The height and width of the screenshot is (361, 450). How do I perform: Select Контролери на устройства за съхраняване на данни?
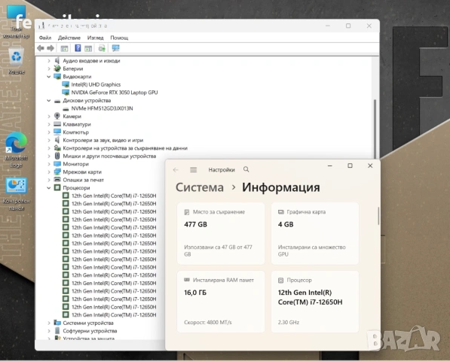point(125,148)
